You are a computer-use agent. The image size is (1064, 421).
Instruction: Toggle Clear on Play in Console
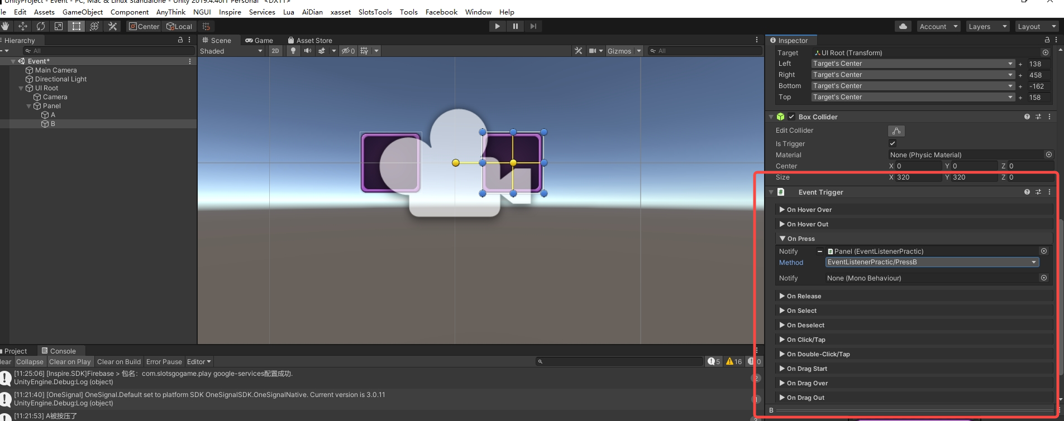click(x=70, y=362)
